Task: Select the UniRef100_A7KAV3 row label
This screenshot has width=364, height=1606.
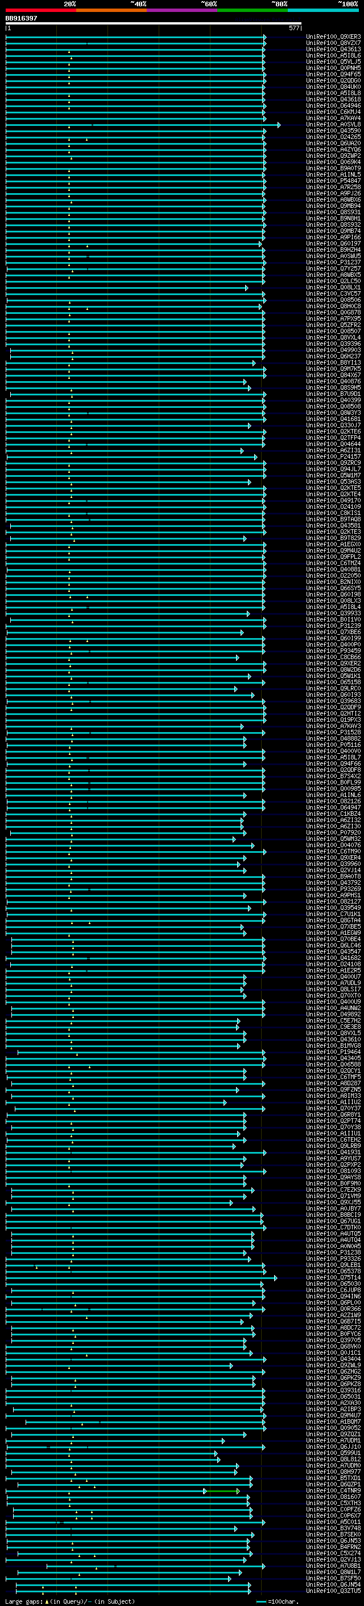Action: [333, 726]
